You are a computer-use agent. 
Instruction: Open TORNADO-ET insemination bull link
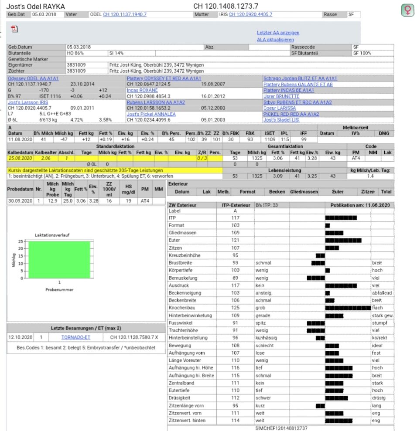pyautogui.click(x=76, y=337)
